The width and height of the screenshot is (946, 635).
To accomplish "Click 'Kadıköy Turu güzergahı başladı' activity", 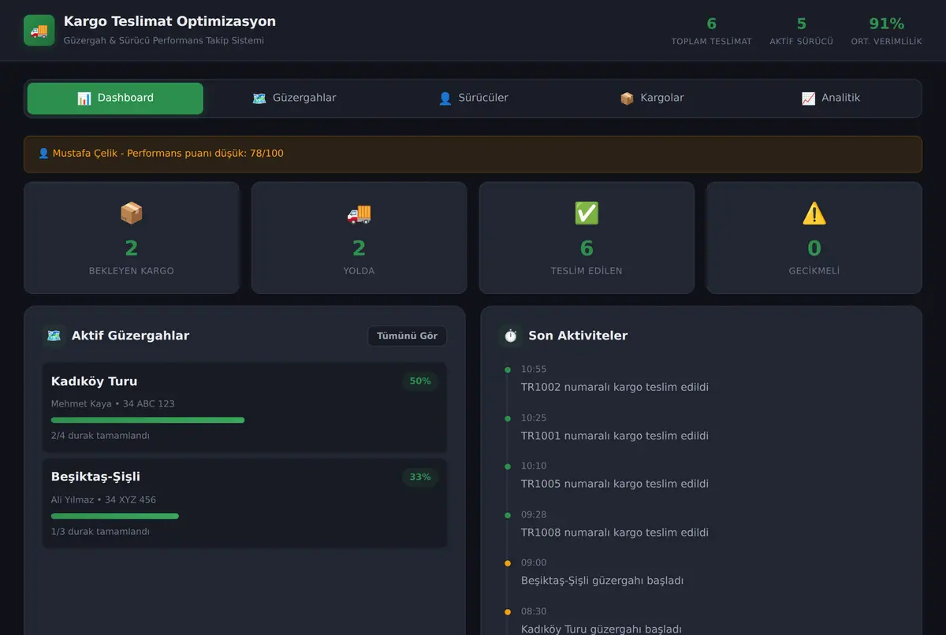I will coord(601,629).
